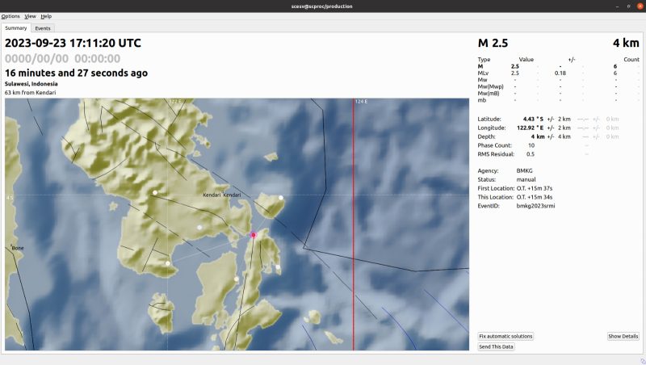Click the Send This Data button

(496, 346)
